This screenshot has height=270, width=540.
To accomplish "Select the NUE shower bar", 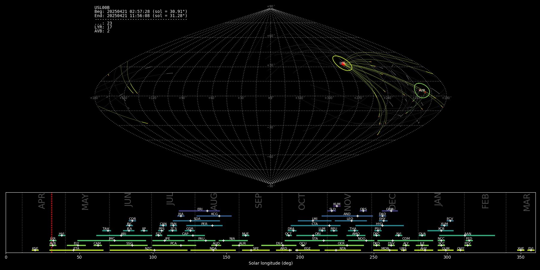I will pos(246,235).
